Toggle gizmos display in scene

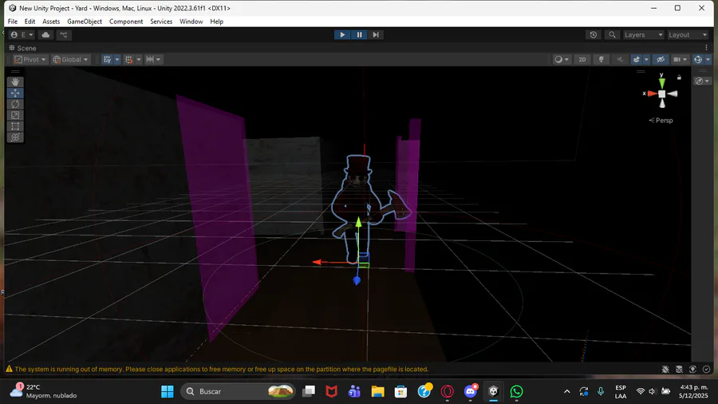click(x=698, y=60)
